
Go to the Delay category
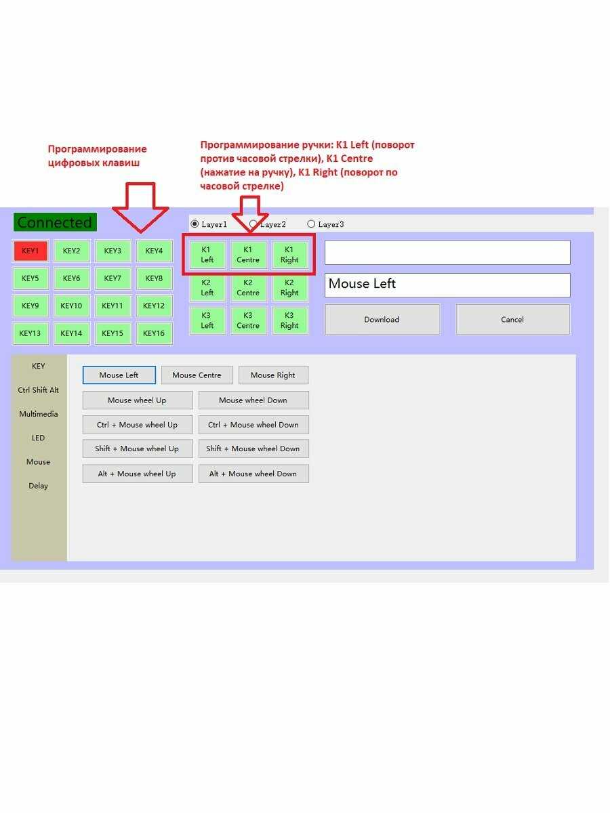[39, 486]
